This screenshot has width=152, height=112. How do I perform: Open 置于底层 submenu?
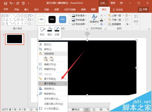pos(53,84)
